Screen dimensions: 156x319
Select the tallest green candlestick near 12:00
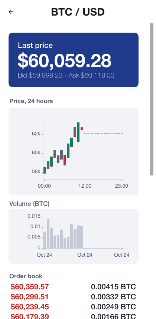point(78,132)
